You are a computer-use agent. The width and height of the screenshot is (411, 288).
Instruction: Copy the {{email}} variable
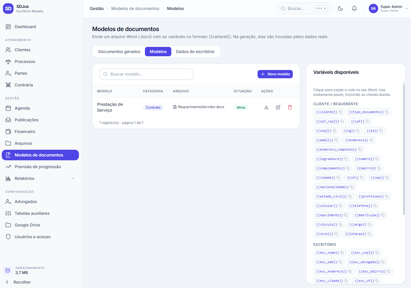(x=327, y=140)
